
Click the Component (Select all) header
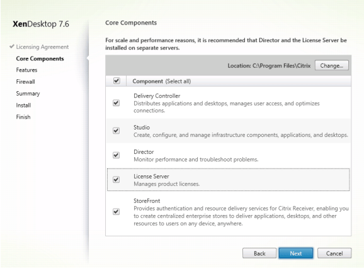click(x=162, y=81)
